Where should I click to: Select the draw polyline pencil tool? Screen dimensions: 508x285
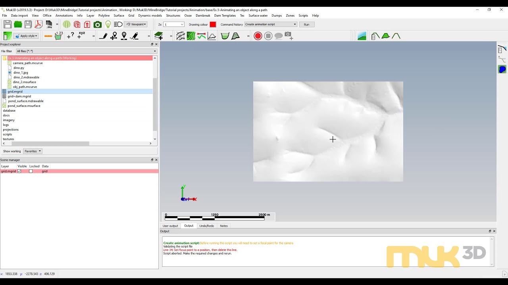[x=103, y=36]
